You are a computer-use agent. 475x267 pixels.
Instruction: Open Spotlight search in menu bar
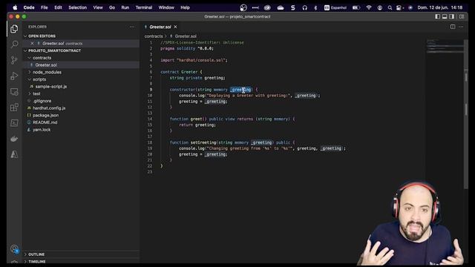(x=390, y=7)
